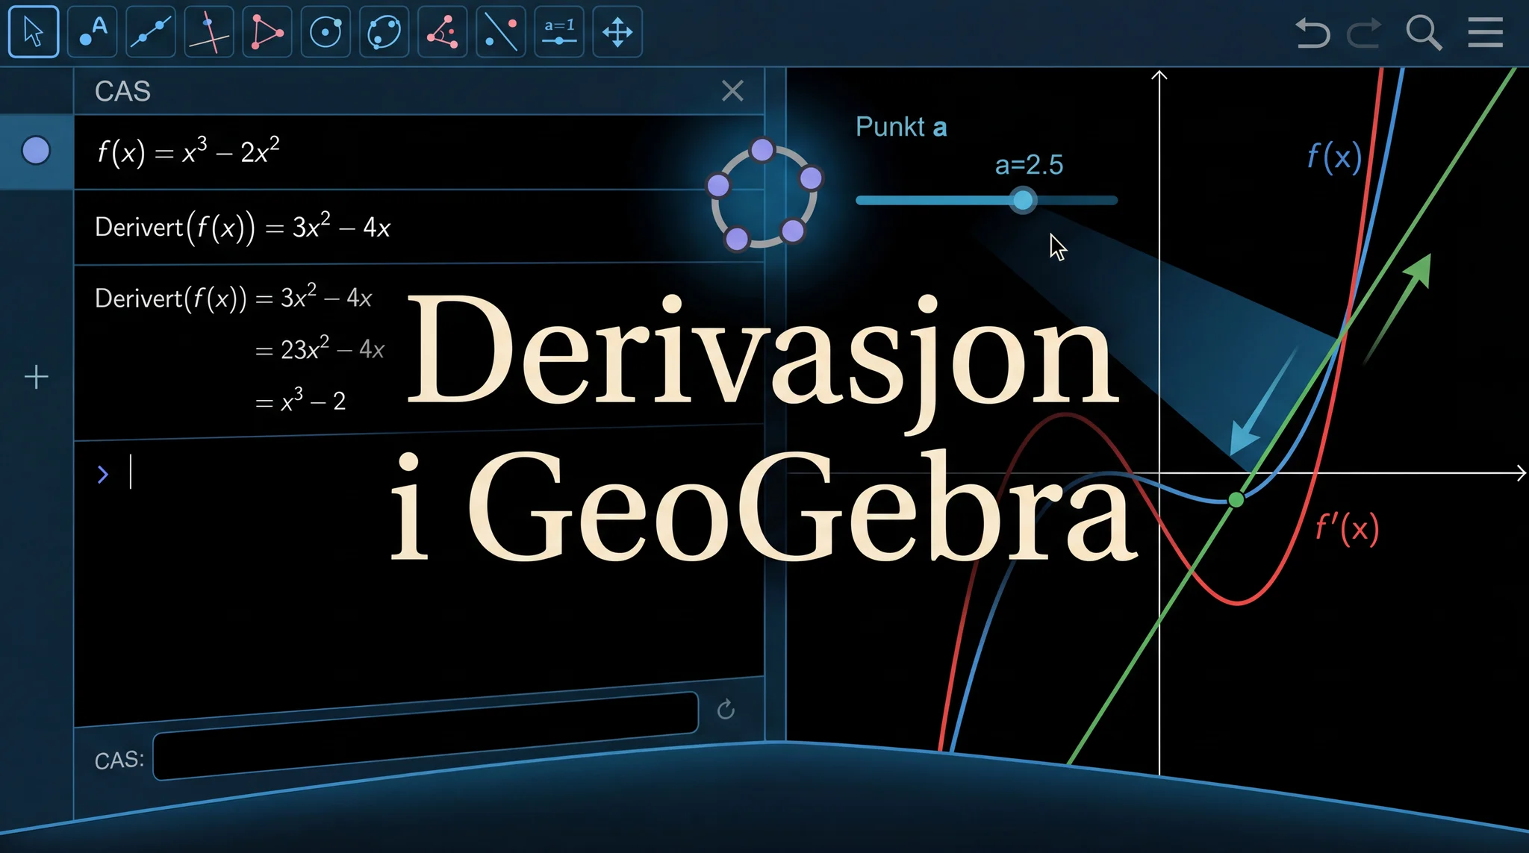Select the Ellipse conic tool

pyautogui.click(x=384, y=31)
